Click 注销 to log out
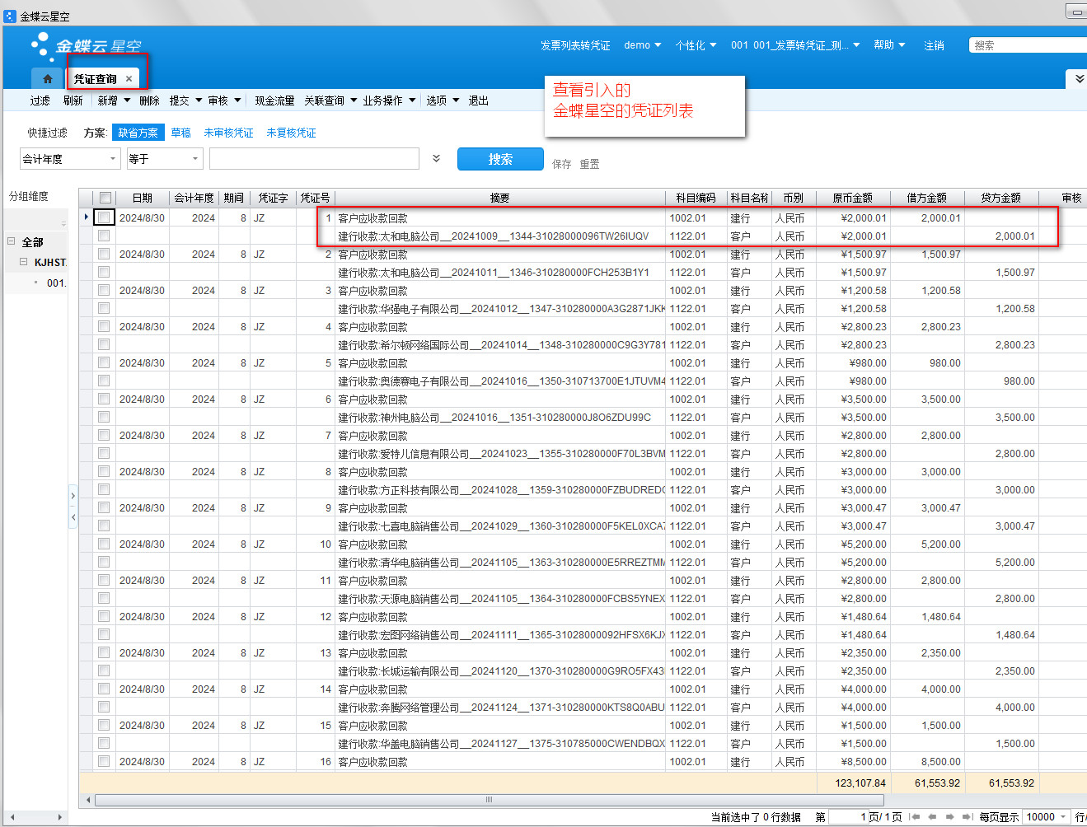The image size is (1087, 827). tap(934, 45)
